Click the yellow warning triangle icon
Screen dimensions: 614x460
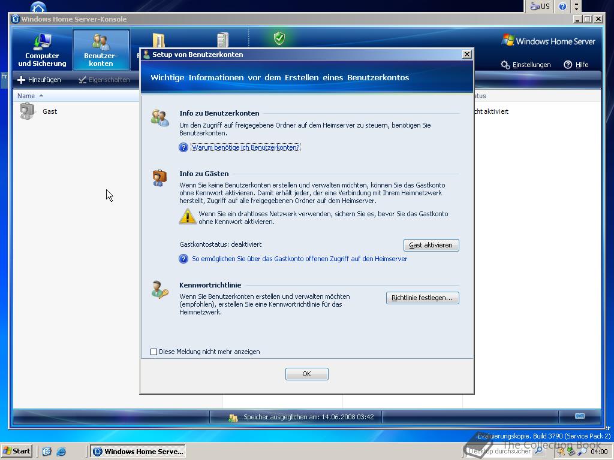pos(187,217)
